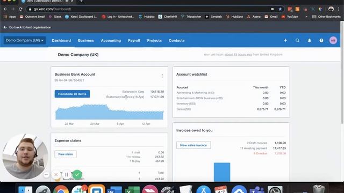The image size is (344, 193).
Task: Open the 2 Draft invoices link
Action: tap(257, 143)
